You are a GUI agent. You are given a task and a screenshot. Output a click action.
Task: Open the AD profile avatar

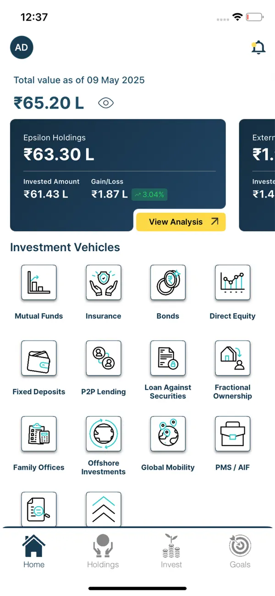coord(22,47)
